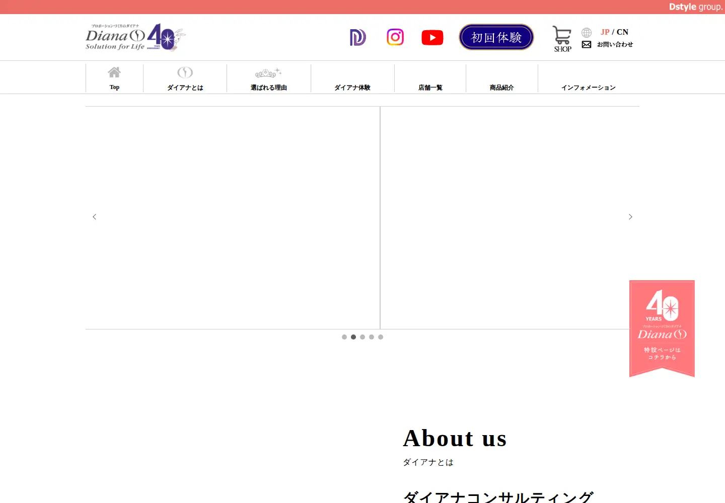
Task: Open the ダイアナ体験 menu item
Action: pos(352,78)
